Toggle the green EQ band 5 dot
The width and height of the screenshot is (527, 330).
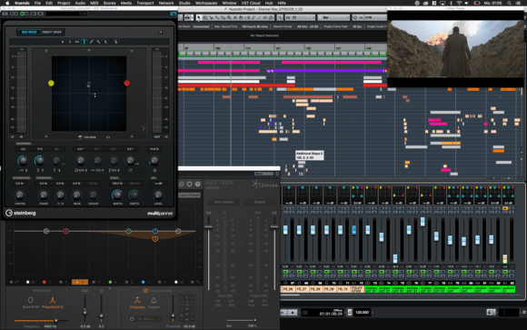pyautogui.click(x=110, y=282)
